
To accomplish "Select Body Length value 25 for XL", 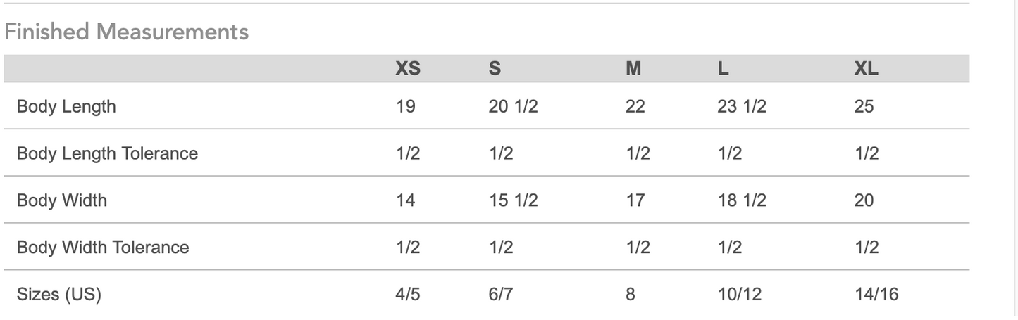I will [864, 106].
